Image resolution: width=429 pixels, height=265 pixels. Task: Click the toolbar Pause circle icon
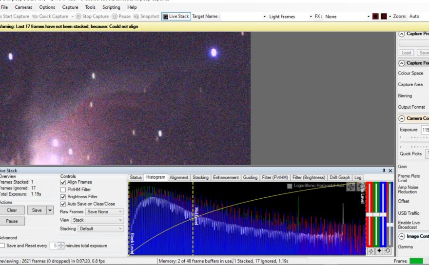pyautogui.click(x=115, y=17)
